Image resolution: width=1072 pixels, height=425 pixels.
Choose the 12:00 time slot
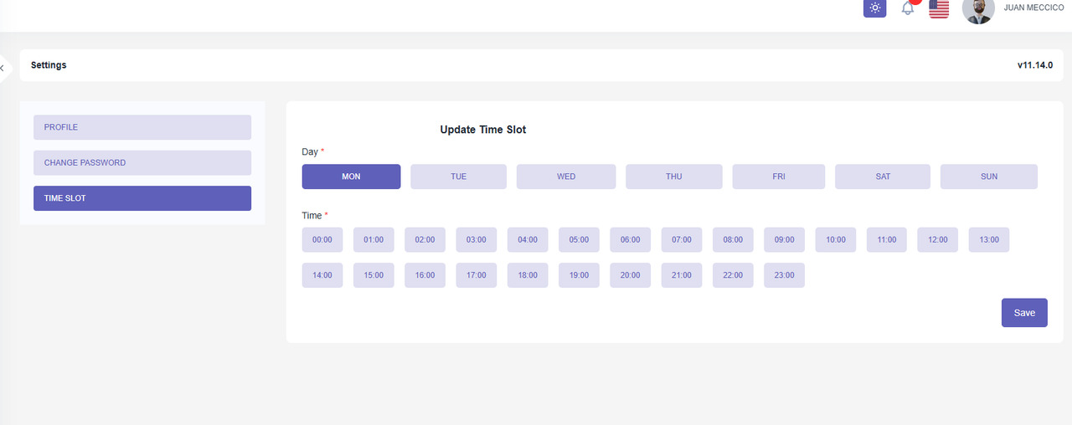click(x=938, y=240)
